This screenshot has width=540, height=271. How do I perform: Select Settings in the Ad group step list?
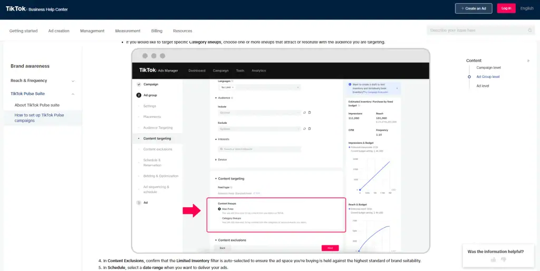(x=149, y=106)
